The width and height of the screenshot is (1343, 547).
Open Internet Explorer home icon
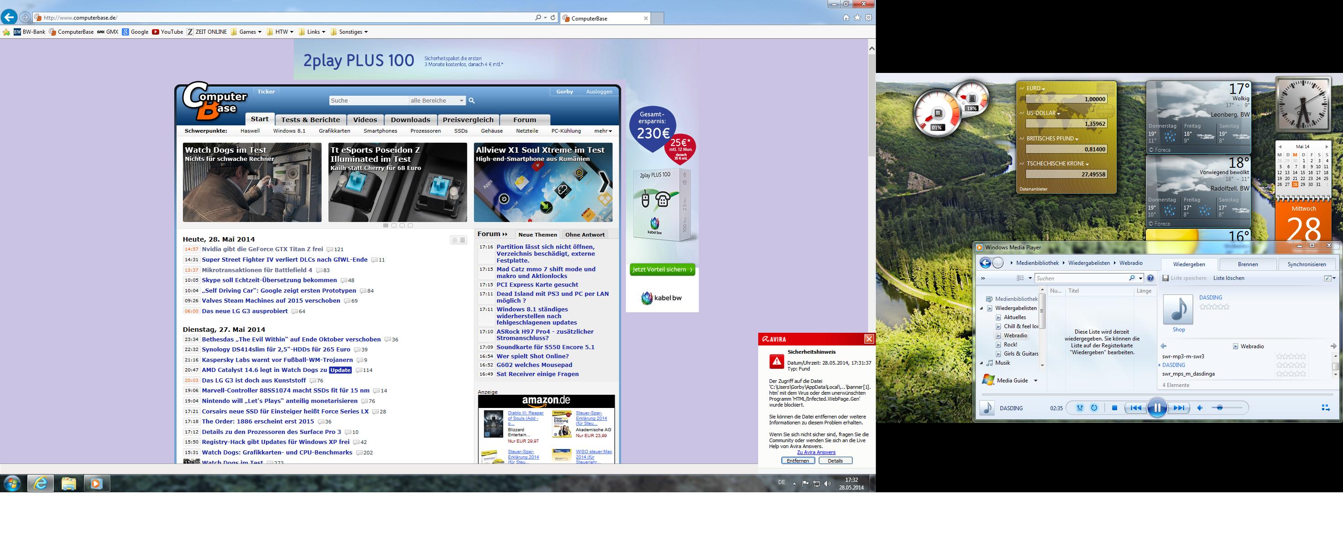[x=846, y=18]
